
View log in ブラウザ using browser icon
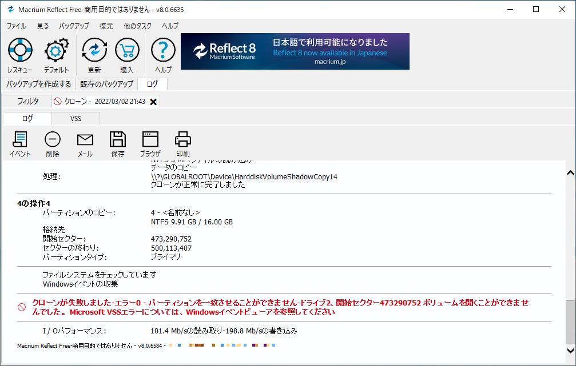tap(150, 140)
